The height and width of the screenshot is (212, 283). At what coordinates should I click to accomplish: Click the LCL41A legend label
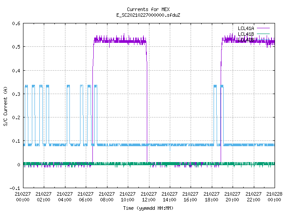[246, 28]
